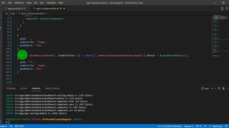Click line number 102 in the gutter
The height and width of the screenshot is (128, 229).
point(8,55)
